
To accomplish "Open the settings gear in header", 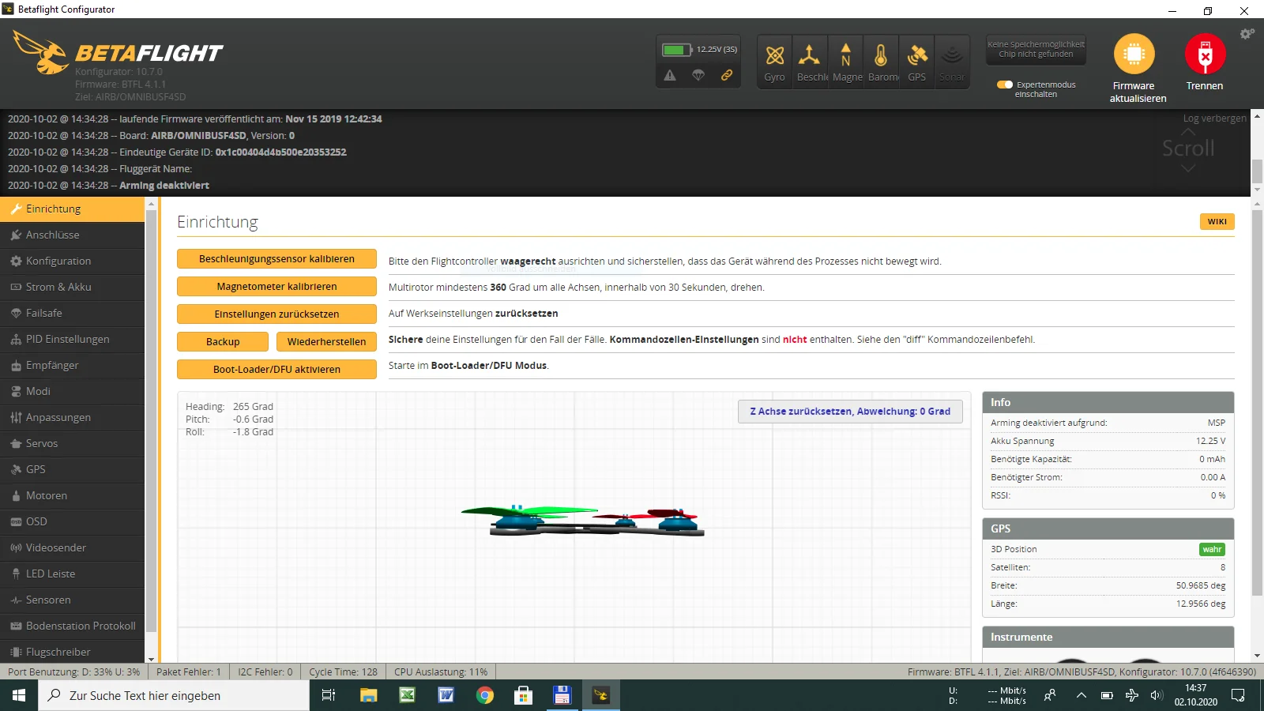I will tap(1247, 34).
